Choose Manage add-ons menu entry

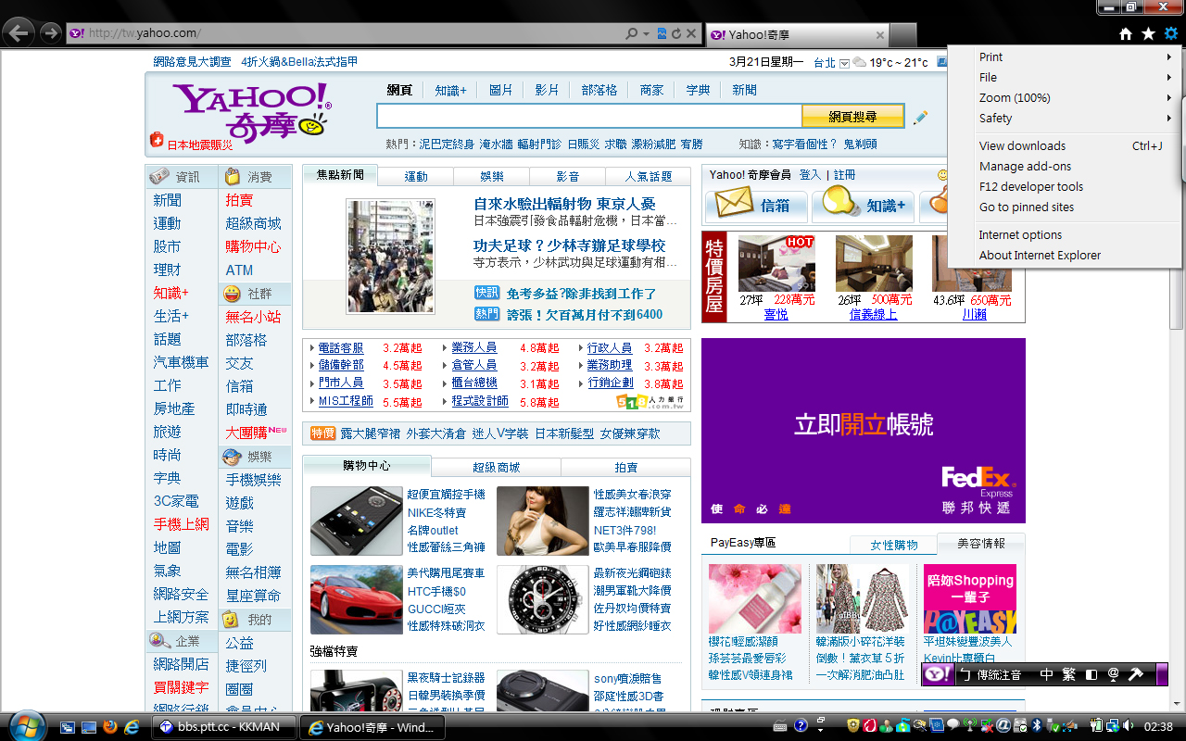click(1075, 167)
